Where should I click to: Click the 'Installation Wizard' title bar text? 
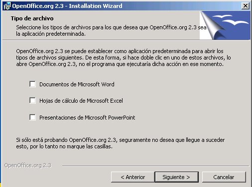click(x=96, y=6)
